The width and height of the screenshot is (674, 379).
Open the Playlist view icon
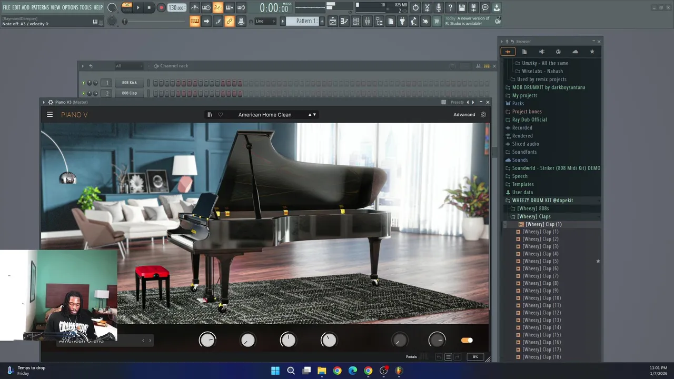[333, 21]
